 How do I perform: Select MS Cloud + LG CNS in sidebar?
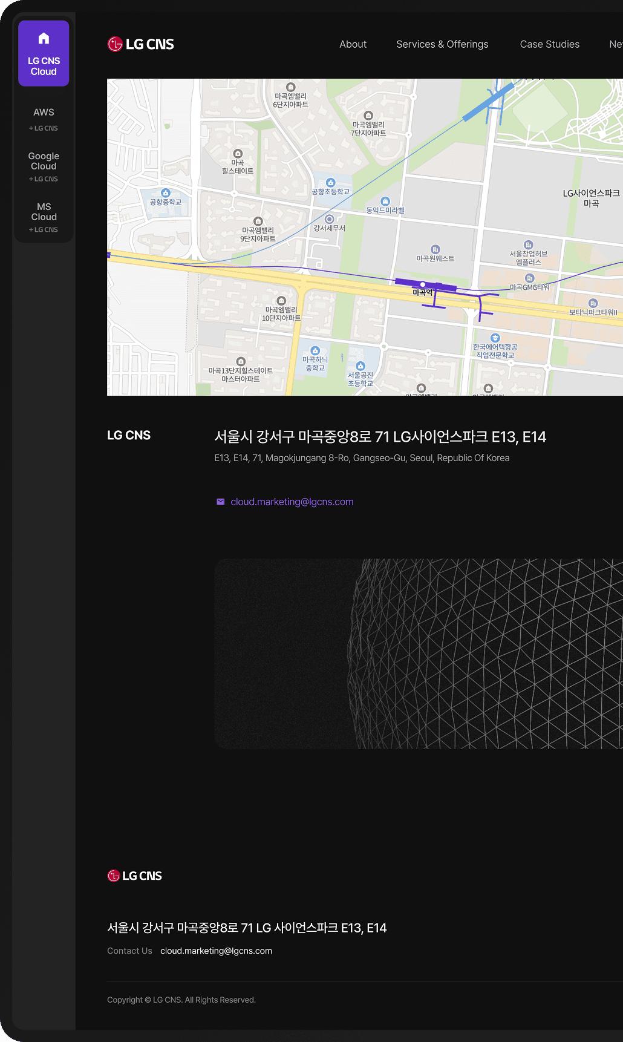(44, 217)
